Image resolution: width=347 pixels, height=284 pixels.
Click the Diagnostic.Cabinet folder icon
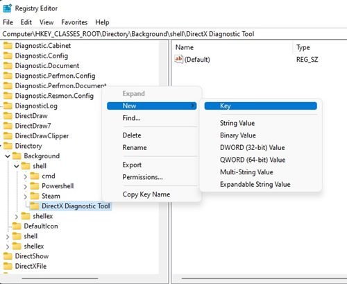pos(8,46)
